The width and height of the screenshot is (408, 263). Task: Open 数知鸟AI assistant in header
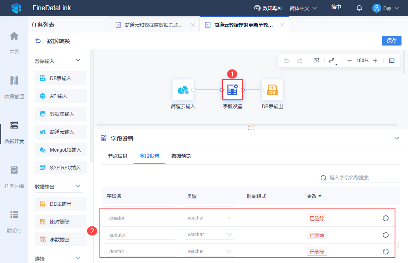click(268, 9)
